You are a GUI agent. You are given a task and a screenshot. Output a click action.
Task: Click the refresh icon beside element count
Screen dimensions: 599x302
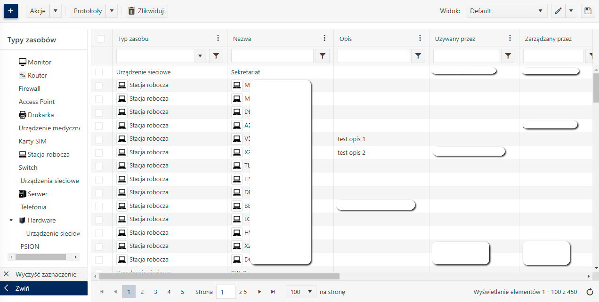589,292
